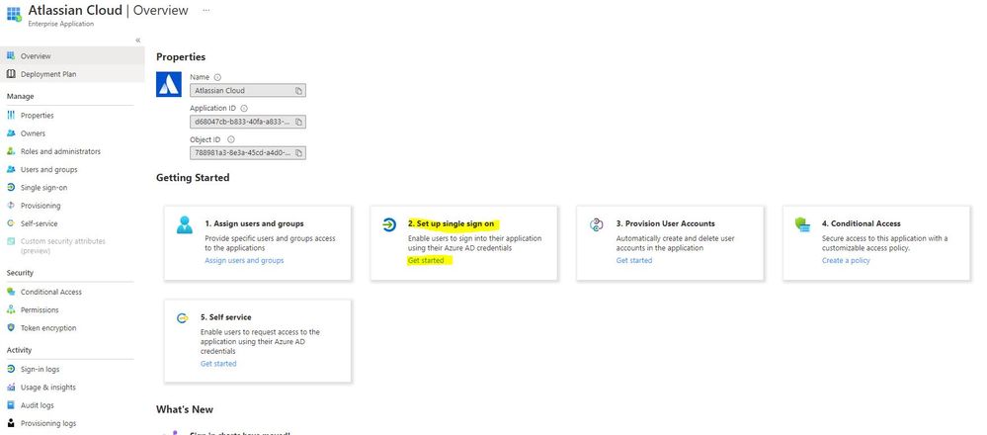This screenshot has height=435, width=987.
Task: Click the Roles and administrators icon
Action: (x=10, y=151)
